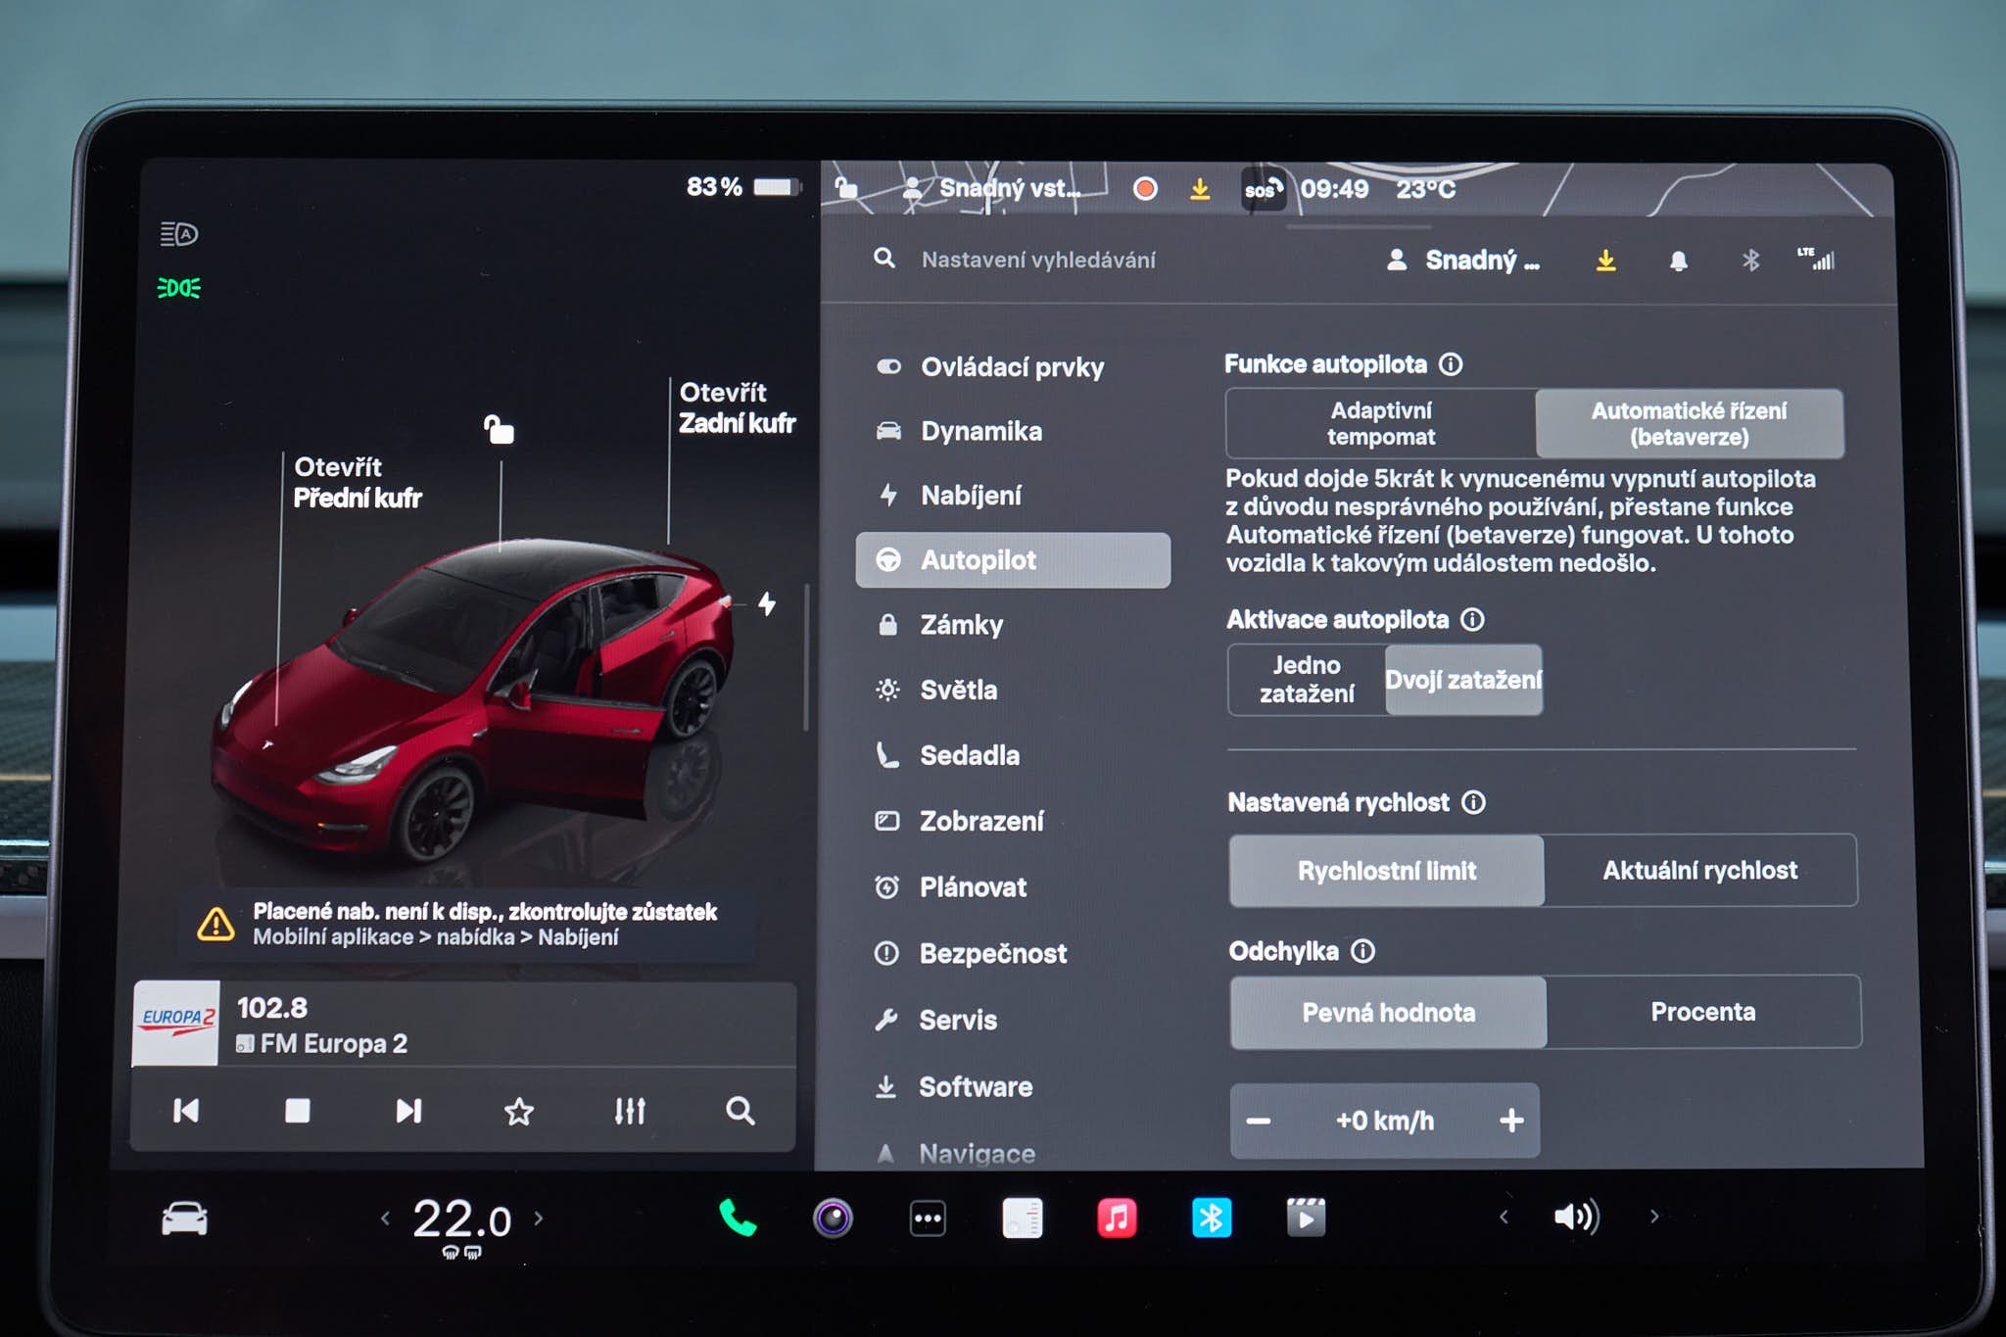Launch the Apple Music app
Viewport: 2006px width, 1337px height.
point(1117,1218)
